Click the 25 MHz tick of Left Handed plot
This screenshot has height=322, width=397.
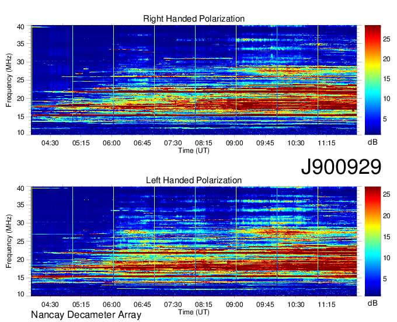pos(20,242)
